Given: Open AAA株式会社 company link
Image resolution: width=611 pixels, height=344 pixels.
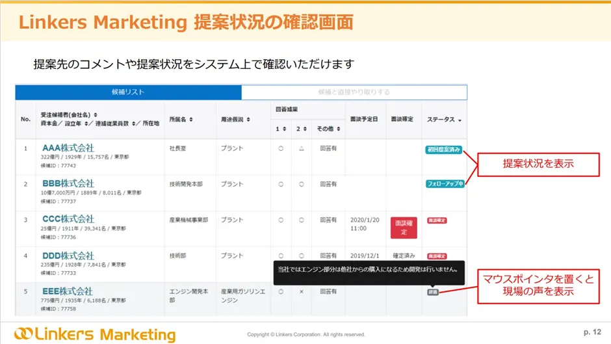Looking at the screenshot, I should click(x=68, y=148).
